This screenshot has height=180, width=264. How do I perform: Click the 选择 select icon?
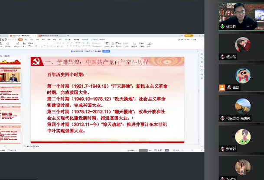(149, 43)
